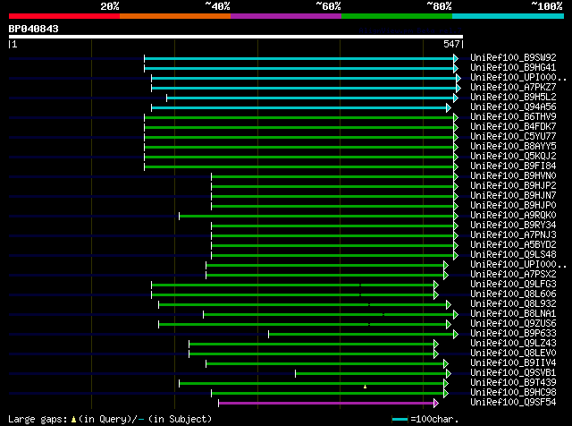Image resolution: width=572 pixels, height=426 pixels.
Task: Select the UniRef100_Q9LS48 label
Action: (513, 255)
